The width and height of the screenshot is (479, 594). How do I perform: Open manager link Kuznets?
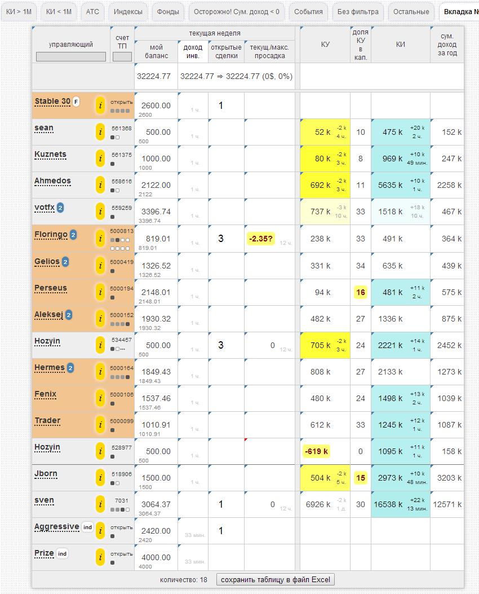point(50,155)
